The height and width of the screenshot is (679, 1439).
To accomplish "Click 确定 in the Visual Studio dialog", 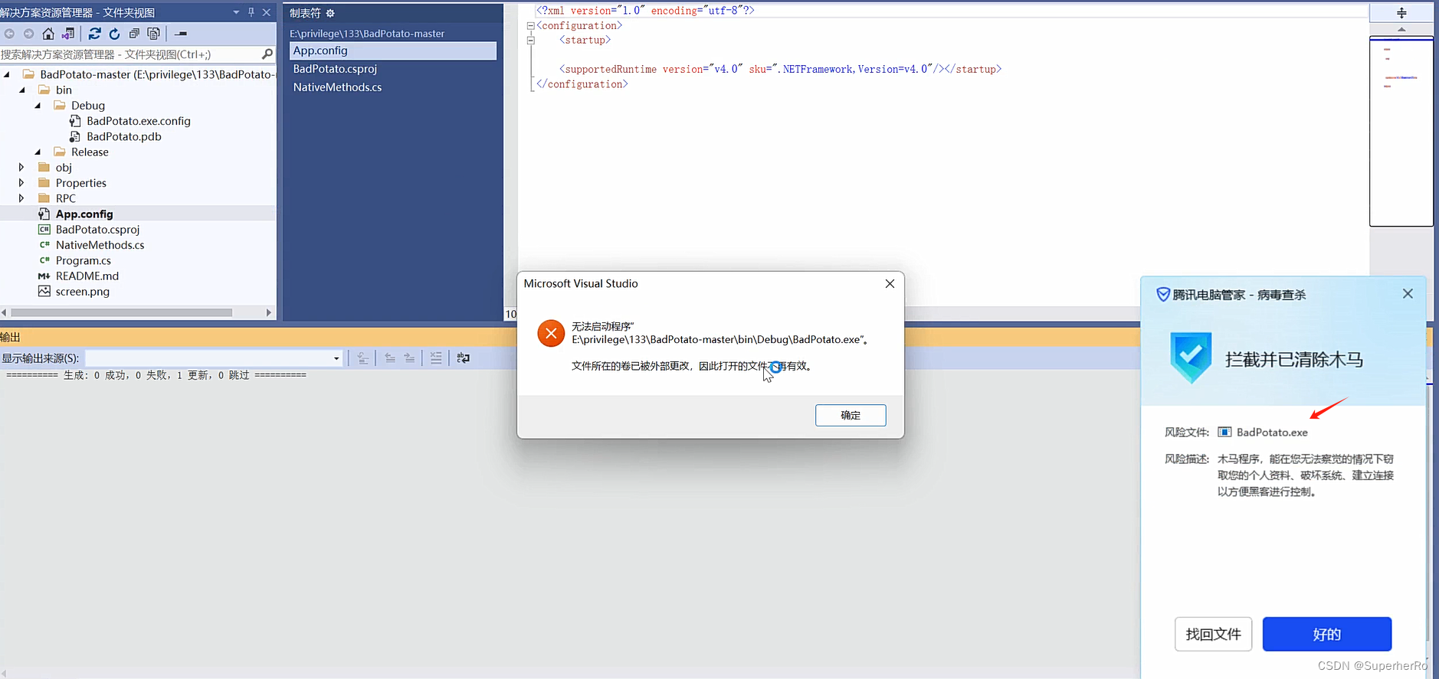I will (851, 415).
